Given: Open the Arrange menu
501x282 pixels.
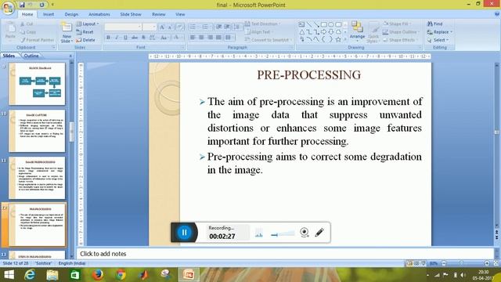Looking at the screenshot, I should 357,31.
